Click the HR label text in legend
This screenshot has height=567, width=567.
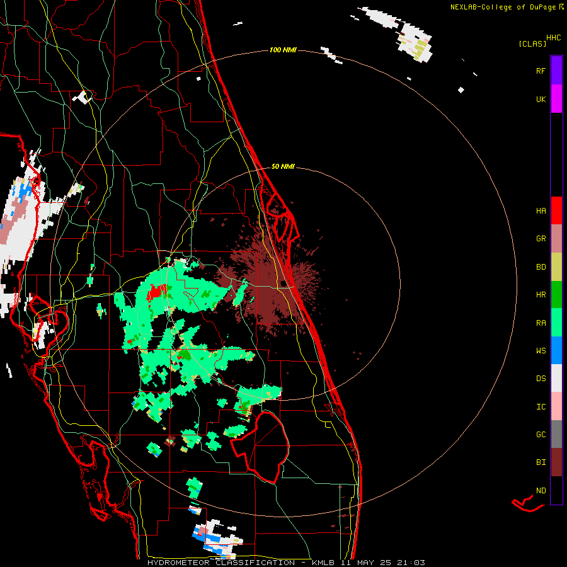pos(541,295)
